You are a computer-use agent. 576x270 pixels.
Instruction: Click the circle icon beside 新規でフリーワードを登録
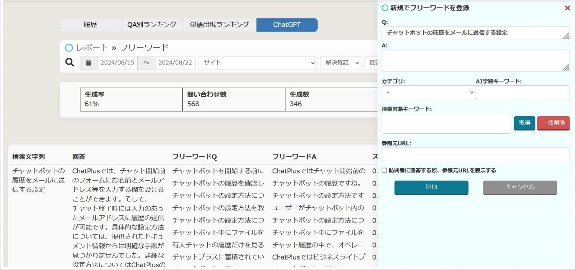pos(385,8)
